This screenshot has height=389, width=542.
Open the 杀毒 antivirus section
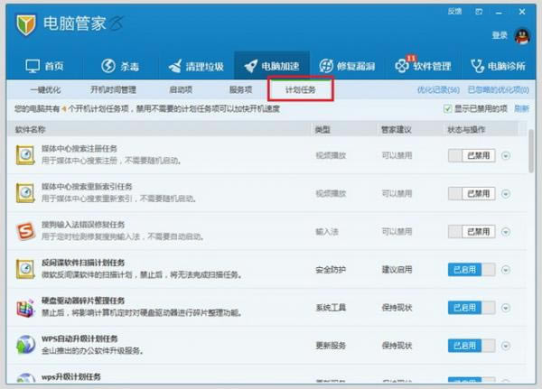119,66
